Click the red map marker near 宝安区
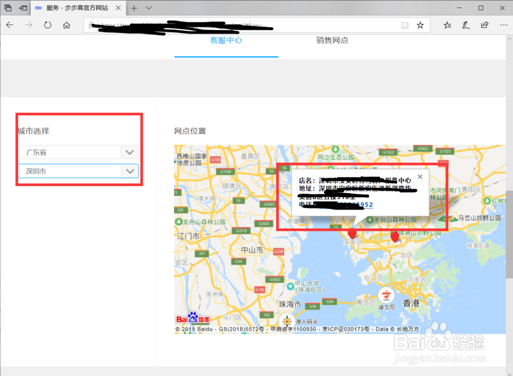The height and width of the screenshot is (376, 513). coord(352,233)
